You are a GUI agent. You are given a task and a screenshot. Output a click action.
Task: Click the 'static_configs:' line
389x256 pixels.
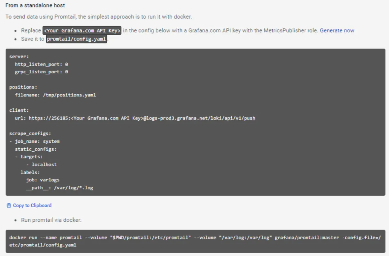pos(36,149)
